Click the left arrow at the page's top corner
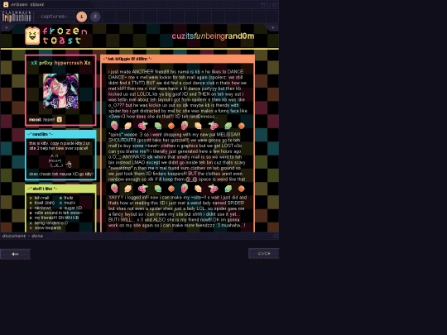Image resolution: width=447 pixels, height=335 pixels. [7, 27]
